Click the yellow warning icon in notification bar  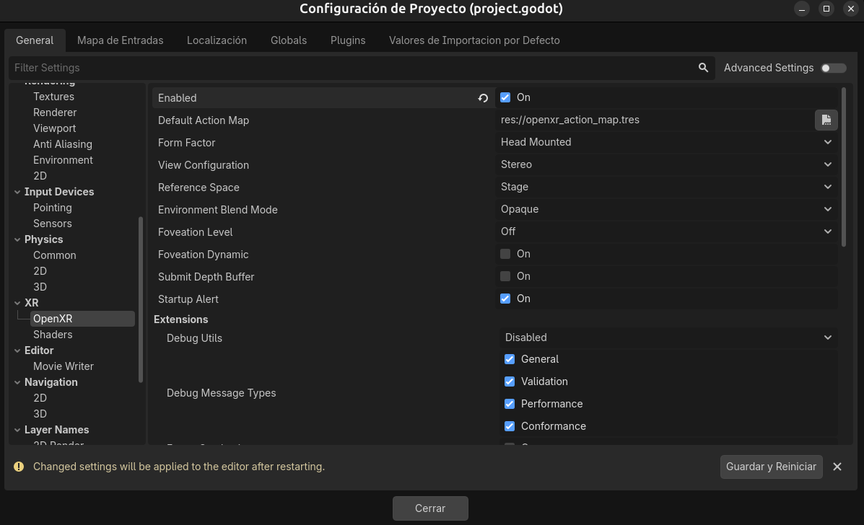point(19,467)
